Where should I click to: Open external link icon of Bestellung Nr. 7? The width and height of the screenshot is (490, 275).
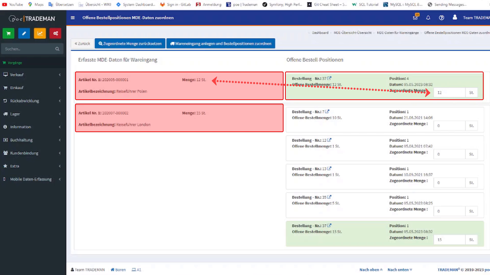(327, 112)
